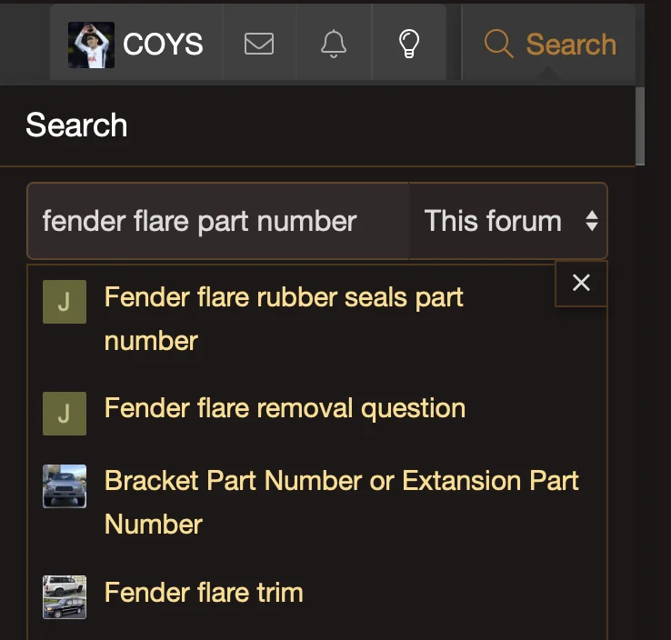Screen dimensions: 671x640
Task: Click the magnifying glass Search icon
Action: point(498,44)
